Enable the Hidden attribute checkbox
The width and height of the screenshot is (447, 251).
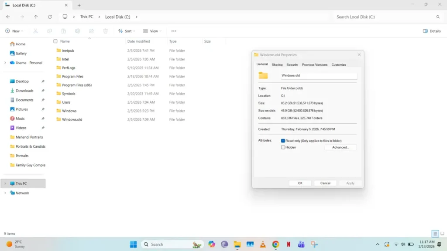click(x=283, y=147)
